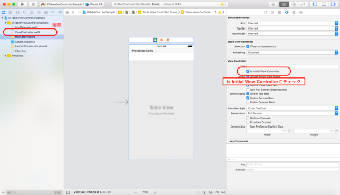Toggle Under Bottom Bars checkbox
340x195 pixels.
248,98
